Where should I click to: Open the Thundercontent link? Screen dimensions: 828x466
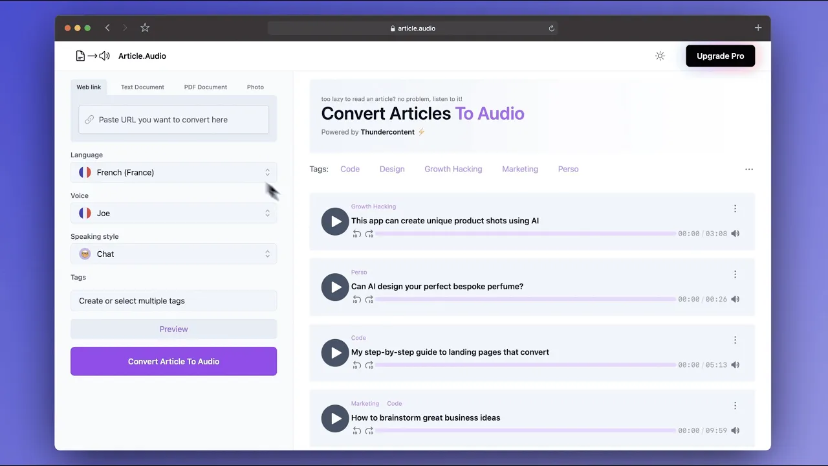[387, 132]
